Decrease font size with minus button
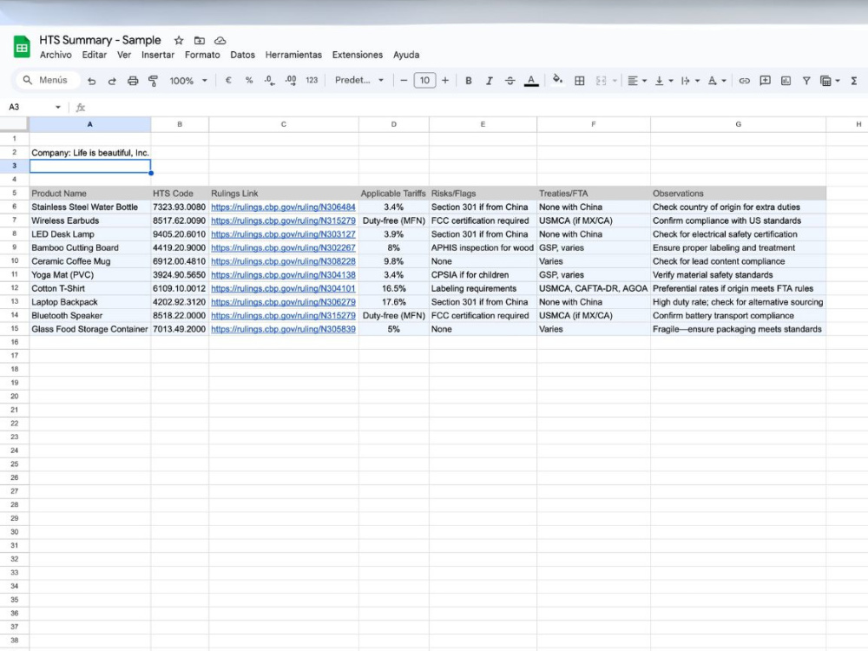This screenshot has width=868, height=651. 404,80
